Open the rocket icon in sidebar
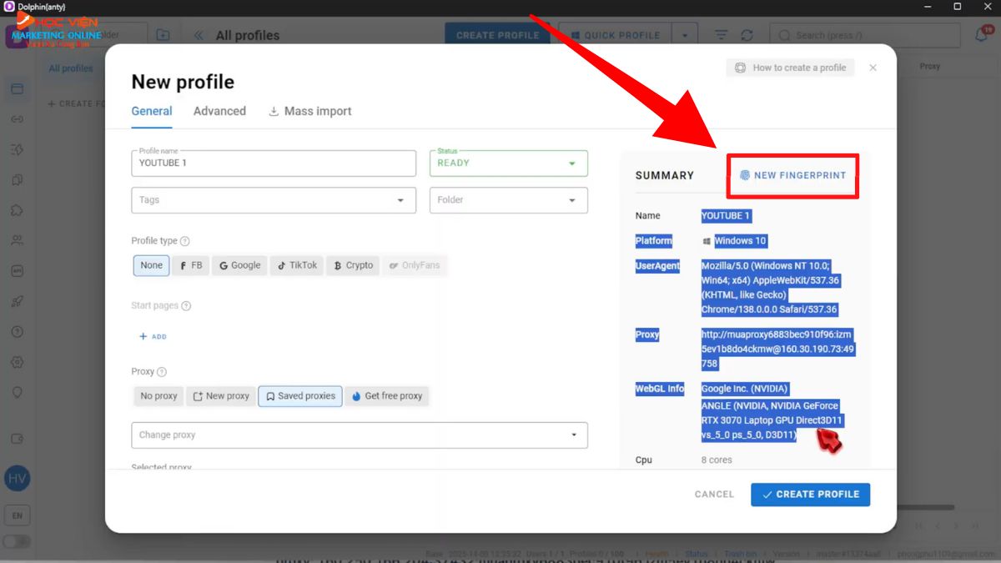Image resolution: width=1001 pixels, height=563 pixels. tap(17, 301)
